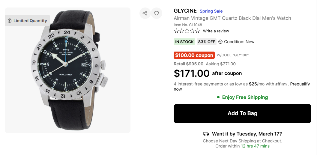Open the Write a review link
317x155 pixels.
pyautogui.click(x=216, y=31)
